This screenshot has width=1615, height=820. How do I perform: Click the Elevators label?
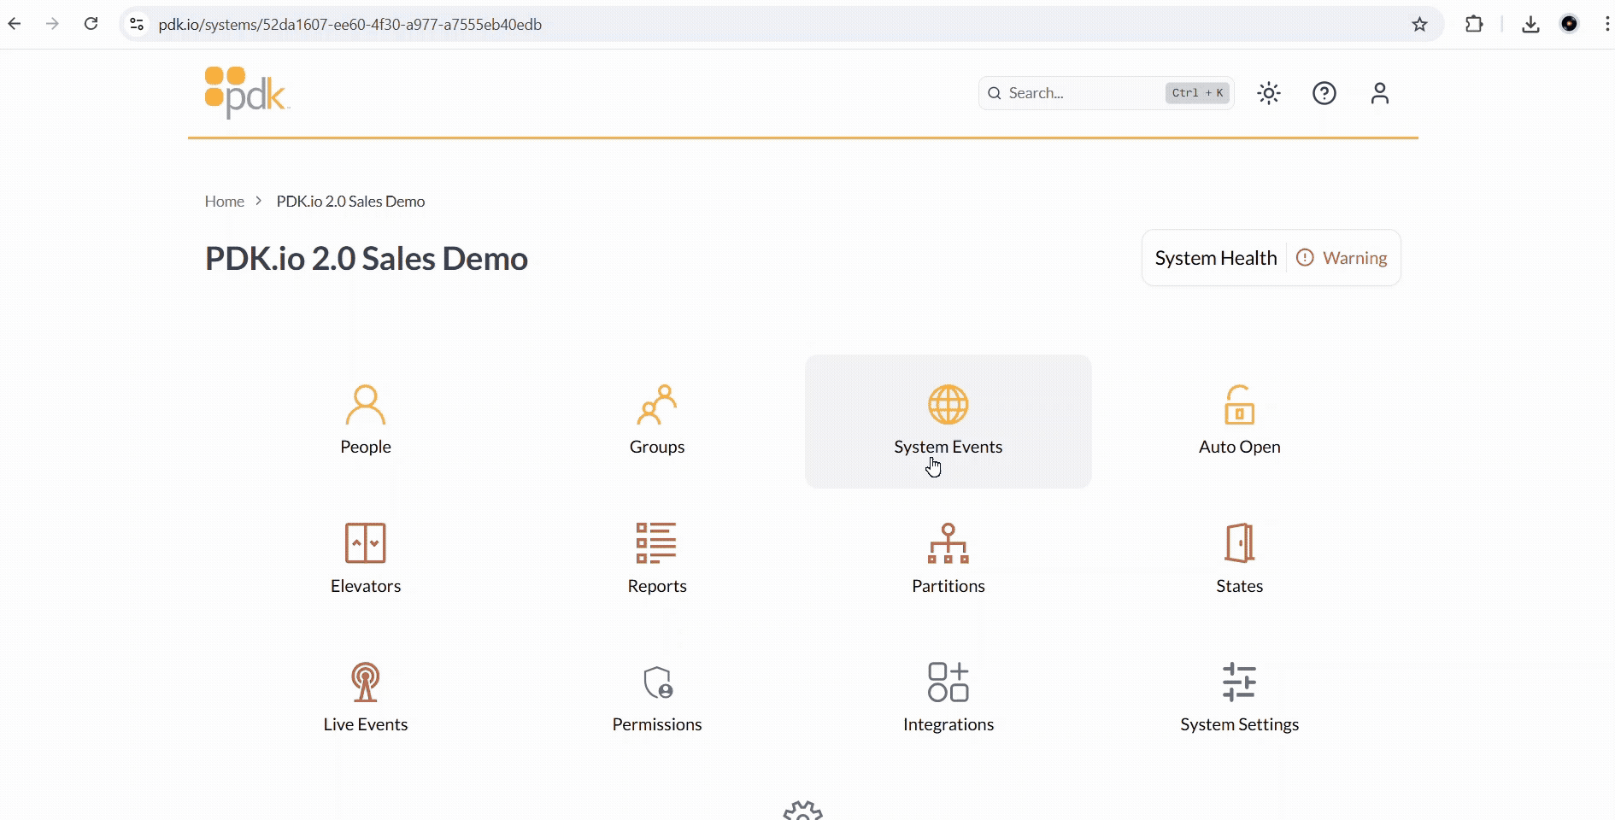click(366, 586)
